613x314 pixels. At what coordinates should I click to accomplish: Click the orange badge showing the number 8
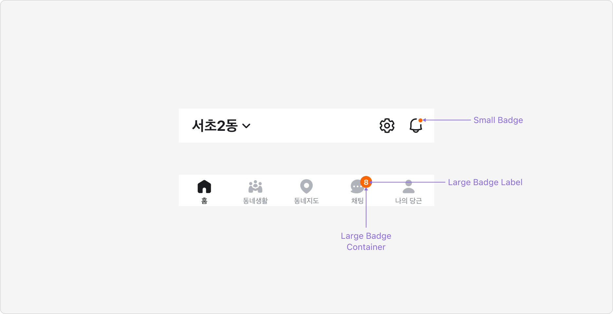tap(365, 182)
